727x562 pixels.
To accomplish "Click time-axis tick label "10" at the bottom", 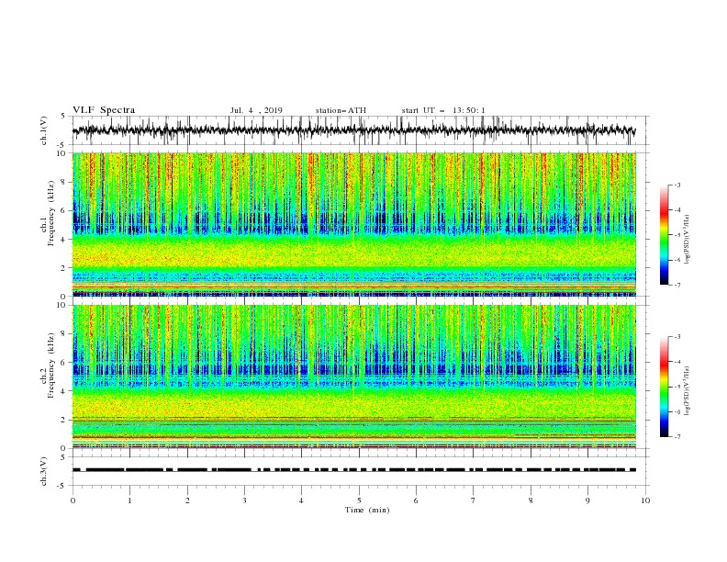I will pos(645,500).
